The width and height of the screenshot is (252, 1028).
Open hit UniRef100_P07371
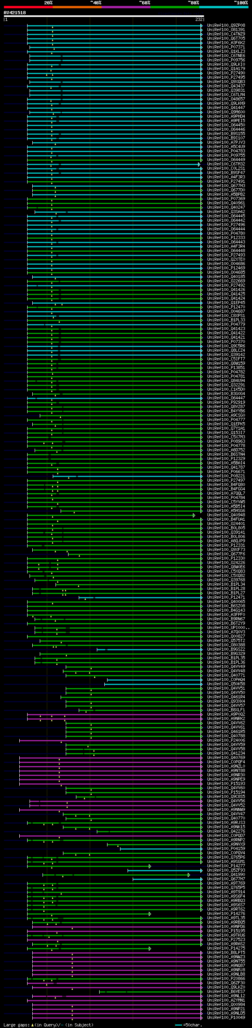coord(226,47)
